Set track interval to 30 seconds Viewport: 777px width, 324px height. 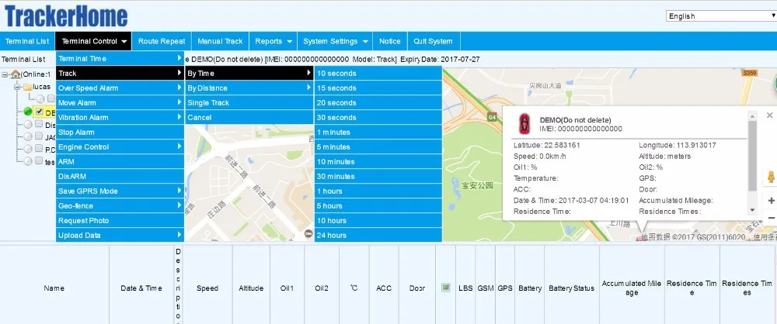pyautogui.click(x=378, y=118)
